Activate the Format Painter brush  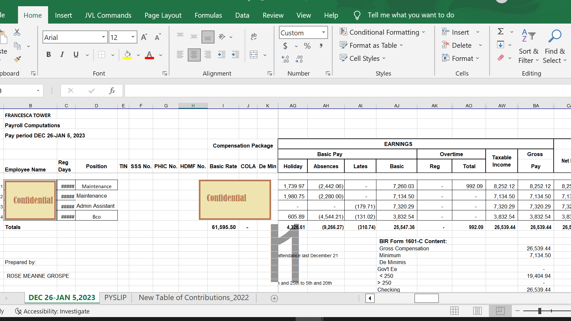click(17, 59)
